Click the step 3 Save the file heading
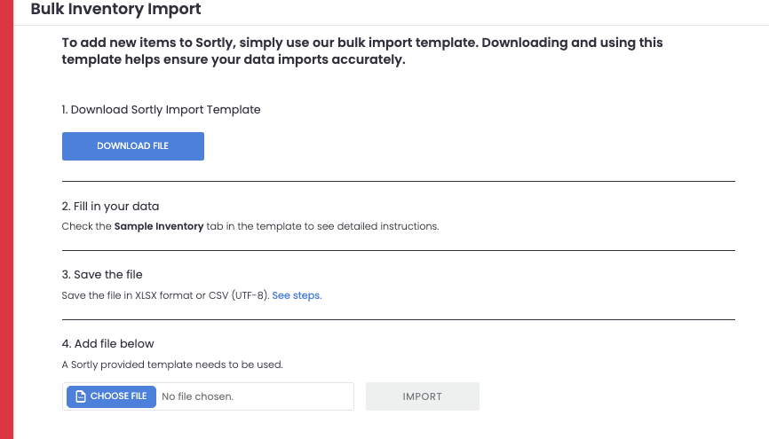The height and width of the screenshot is (439, 769). pyautogui.click(x=102, y=275)
